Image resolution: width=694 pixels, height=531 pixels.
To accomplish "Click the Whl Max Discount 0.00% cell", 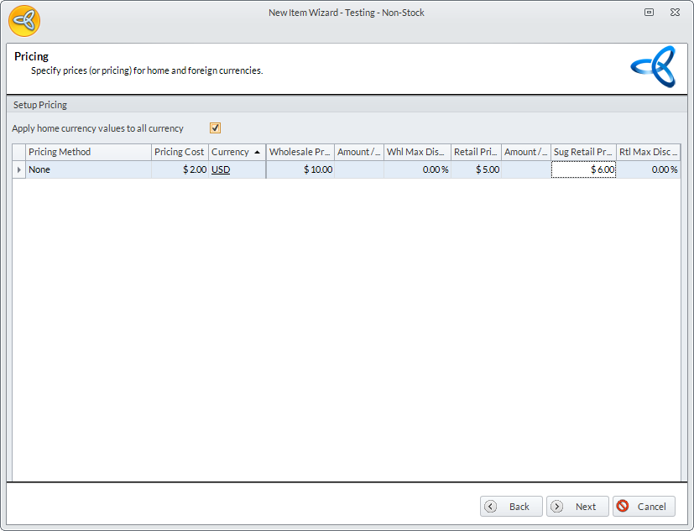I will pos(417,169).
